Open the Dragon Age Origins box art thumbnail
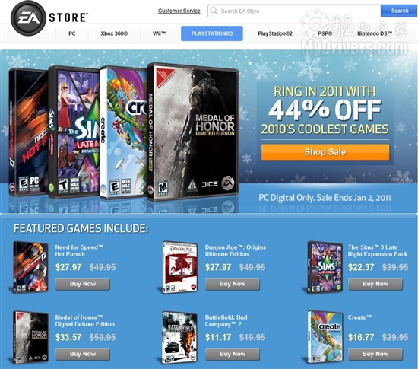The width and height of the screenshot is (418, 369). [x=180, y=267]
